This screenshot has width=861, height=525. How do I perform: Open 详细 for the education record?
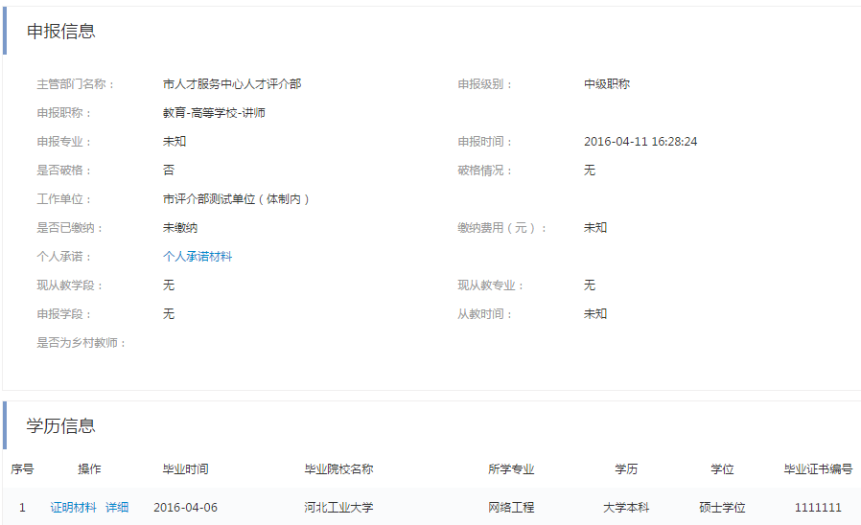point(117,508)
